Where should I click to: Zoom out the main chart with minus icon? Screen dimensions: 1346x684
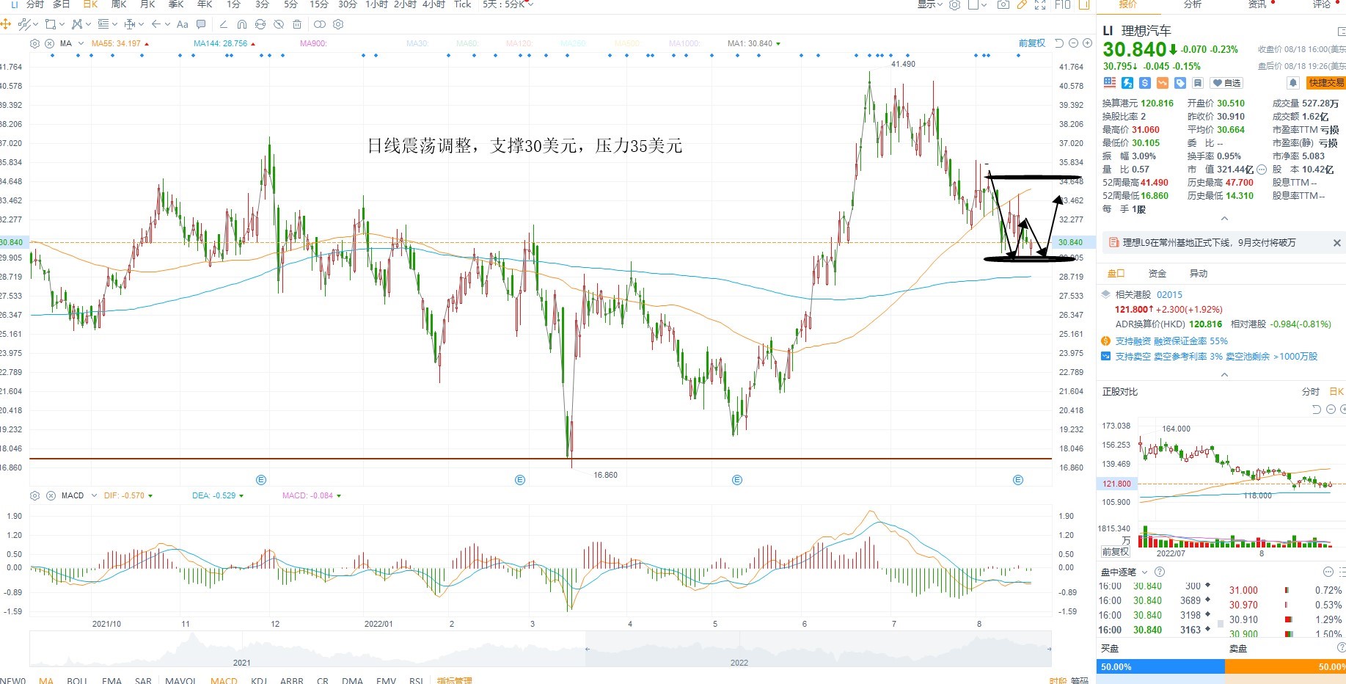click(x=1074, y=43)
